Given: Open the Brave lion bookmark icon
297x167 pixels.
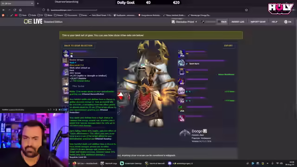Looking at the screenshot, I should (3, 15).
